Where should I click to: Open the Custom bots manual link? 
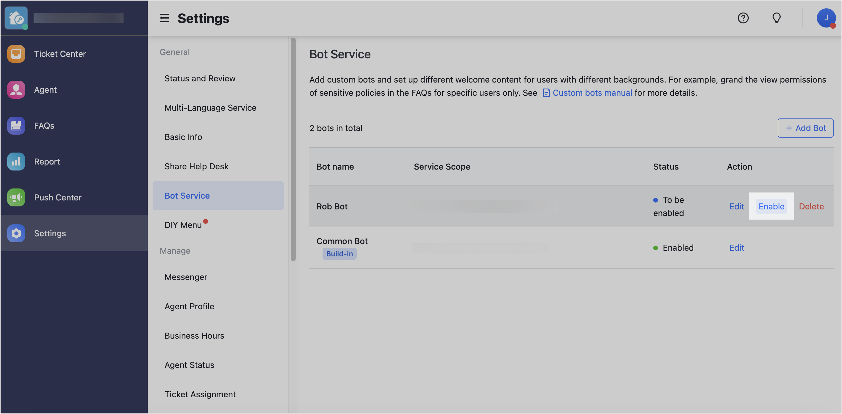[592, 93]
